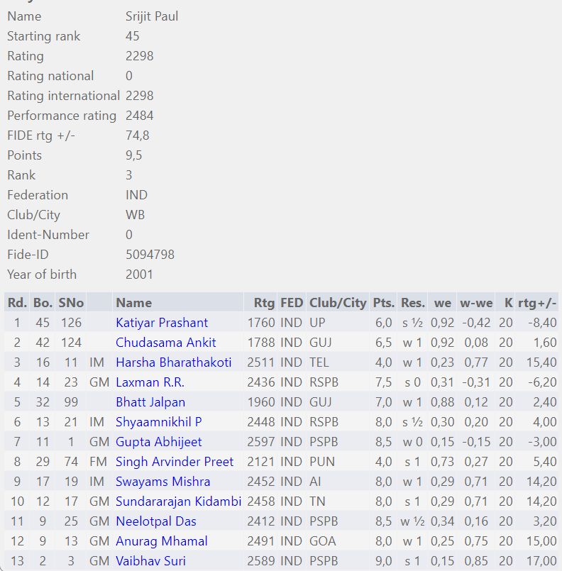
Task: Open Harsha Bharathakoti's player page
Action: (x=173, y=362)
